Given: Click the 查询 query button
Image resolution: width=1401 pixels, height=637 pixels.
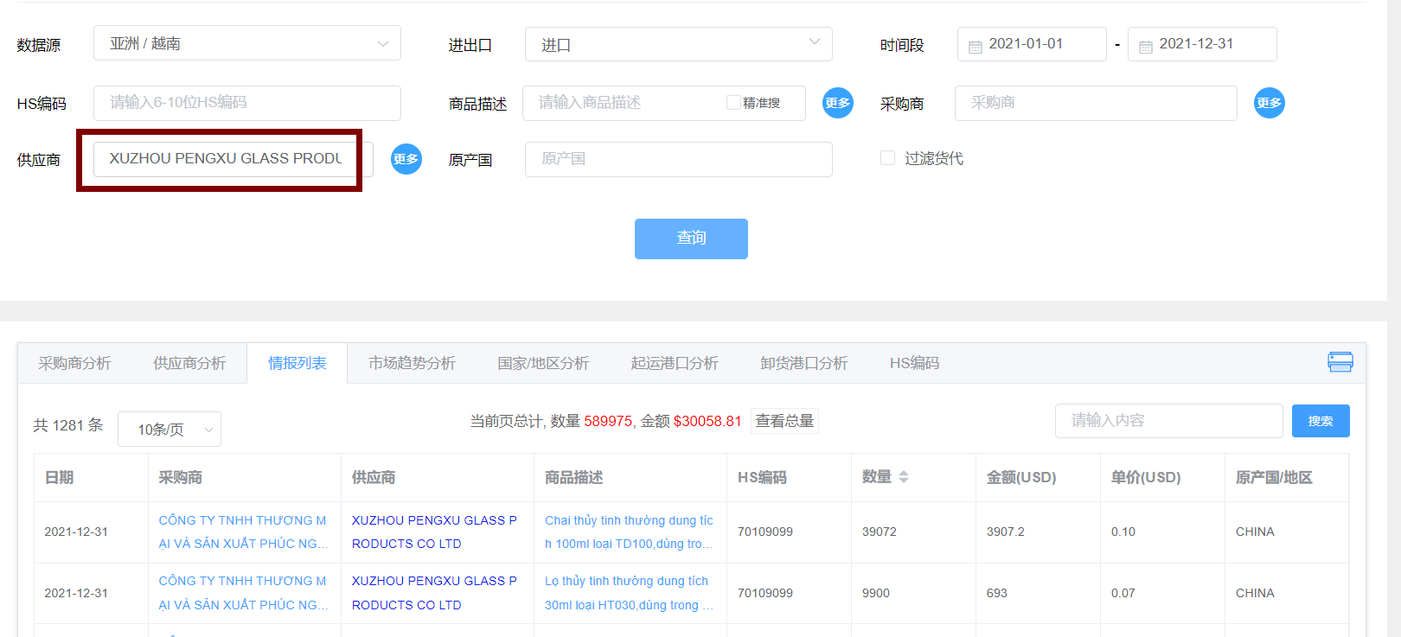Looking at the screenshot, I should coord(691,239).
